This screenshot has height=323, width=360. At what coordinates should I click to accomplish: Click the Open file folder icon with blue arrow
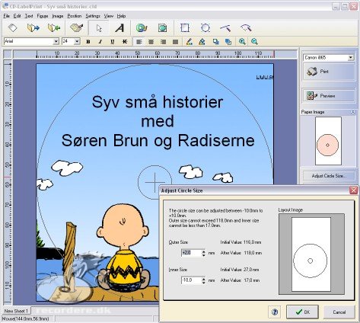(x=33, y=27)
